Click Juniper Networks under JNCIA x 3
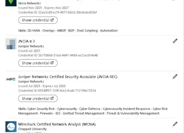The width and height of the screenshot is (184, 133). [31, 46]
